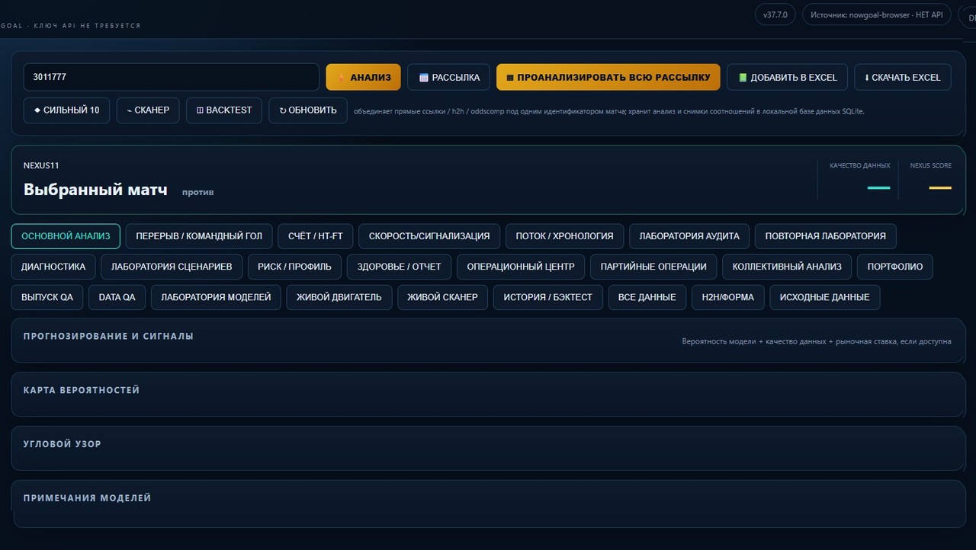The height and width of the screenshot is (550, 976).
Task: Select the СИЛЬНЫЙ 10 button
Action: click(x=66, y=110)
